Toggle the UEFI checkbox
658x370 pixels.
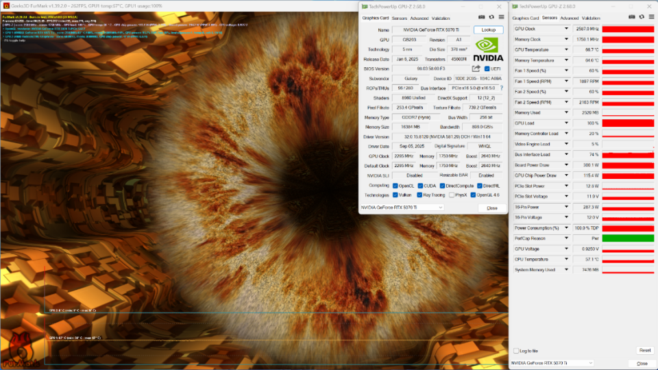(487, 69)
